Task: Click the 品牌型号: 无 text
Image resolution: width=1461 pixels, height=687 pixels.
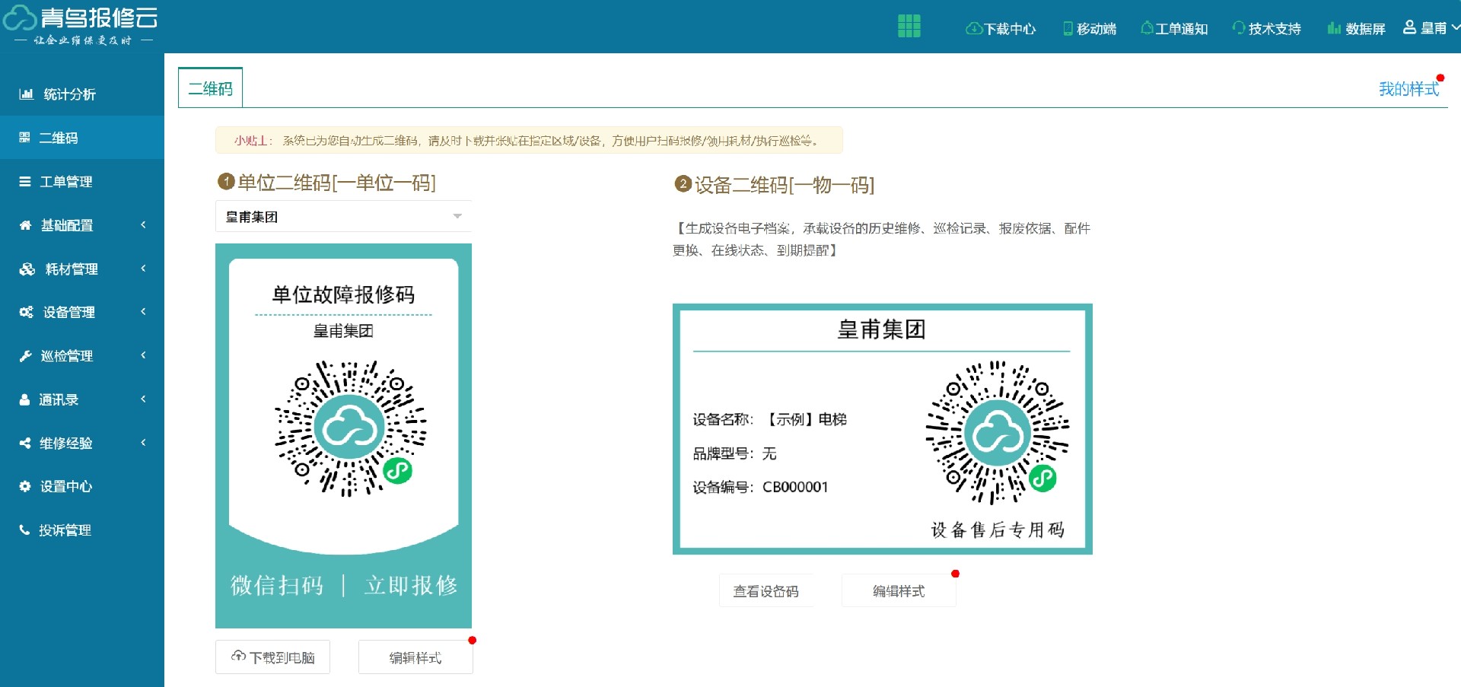Action: point(734,453)
